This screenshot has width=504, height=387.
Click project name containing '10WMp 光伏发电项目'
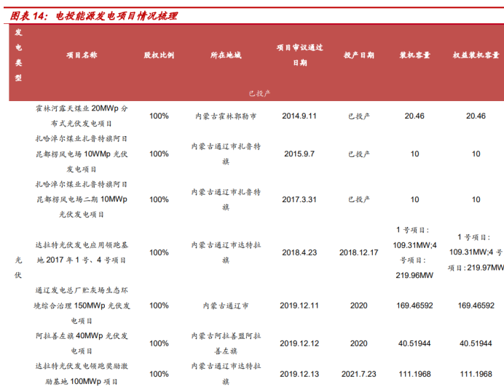point(82,153)
